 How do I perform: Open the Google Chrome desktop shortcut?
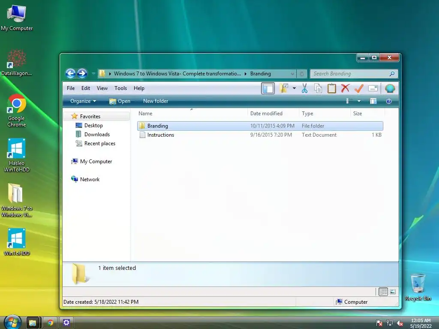click(17, 111)
